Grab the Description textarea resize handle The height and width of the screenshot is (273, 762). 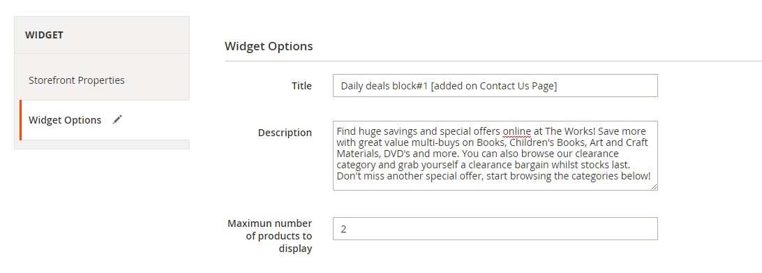click(654, 186)
